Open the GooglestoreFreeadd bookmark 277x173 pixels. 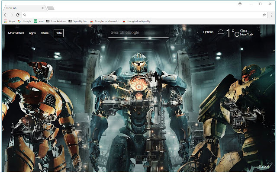105,21
